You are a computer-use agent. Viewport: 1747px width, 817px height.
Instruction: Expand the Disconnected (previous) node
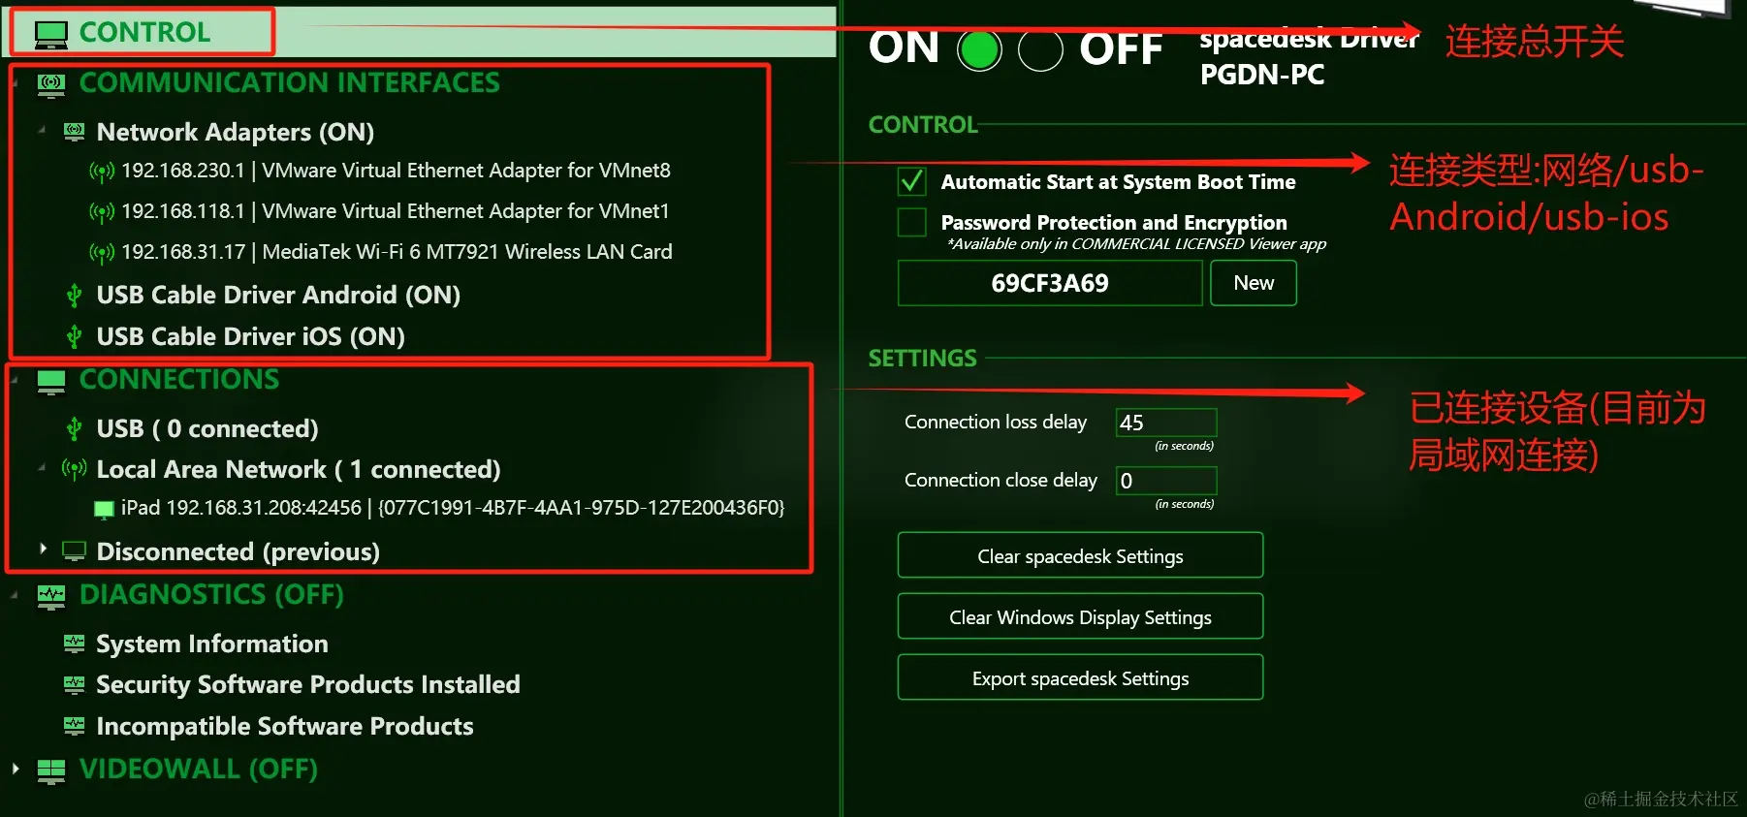43,549
